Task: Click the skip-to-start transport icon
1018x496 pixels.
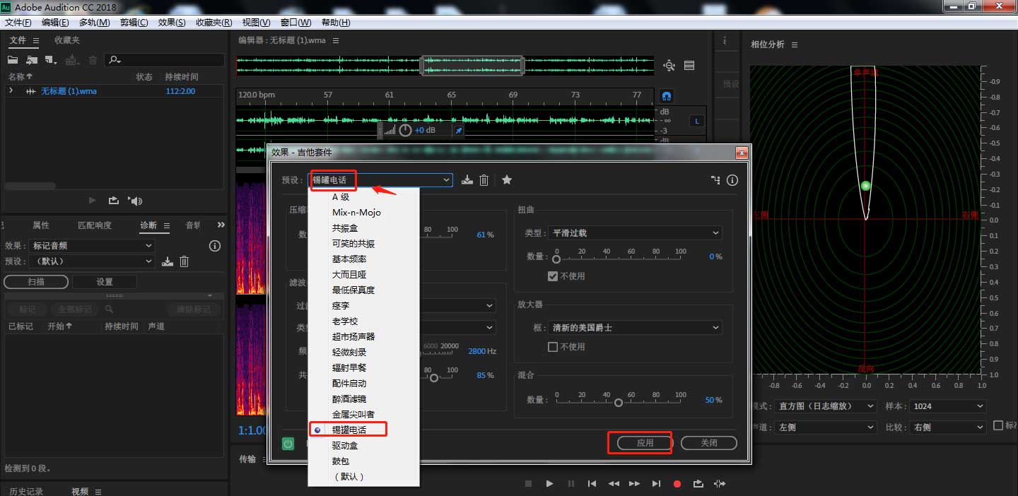Action: [592, 483]
